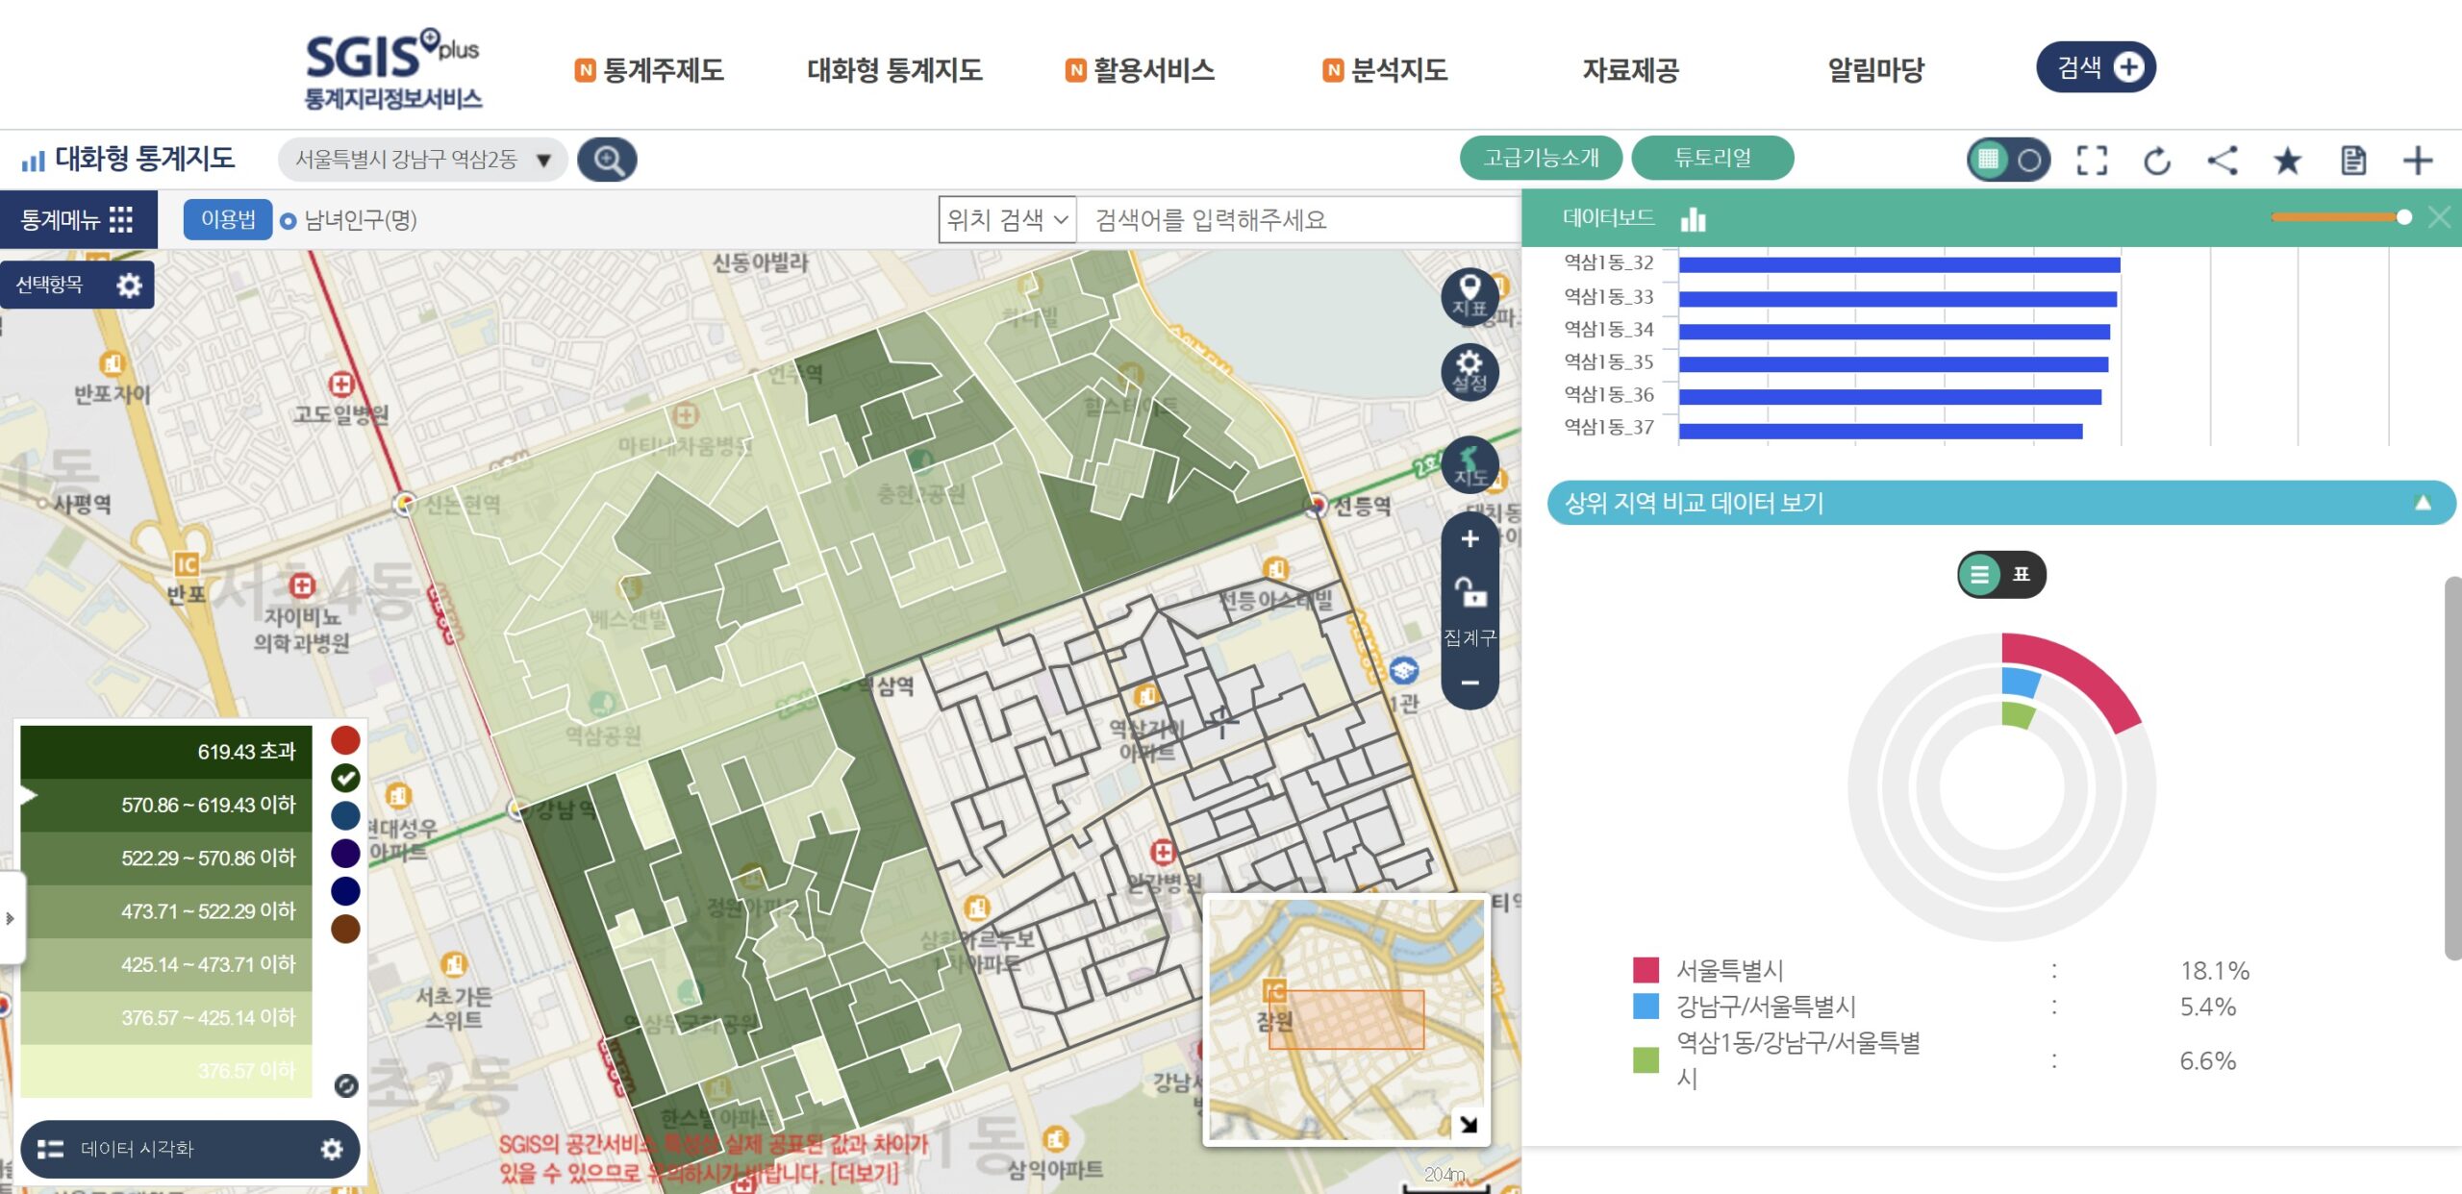Click the 고급기능소개 button
2462x1194 pixels.
1541,158
